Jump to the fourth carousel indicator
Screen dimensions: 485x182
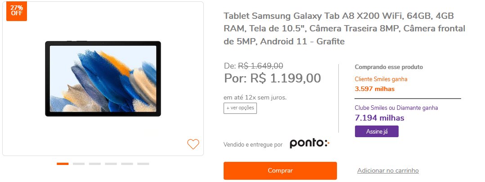111,164
